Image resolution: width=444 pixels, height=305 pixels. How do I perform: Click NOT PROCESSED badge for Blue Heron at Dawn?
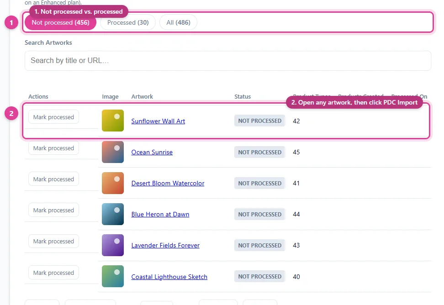pyautogui.click(x=259, y=215)
